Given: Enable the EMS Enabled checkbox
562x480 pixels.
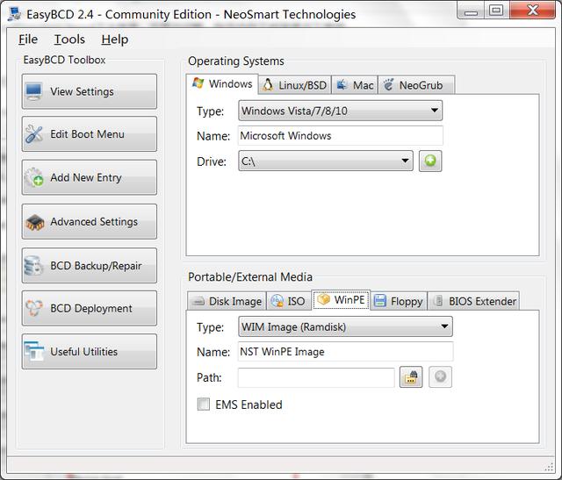Looking at the screenshot, I should (x=204, y=405).
